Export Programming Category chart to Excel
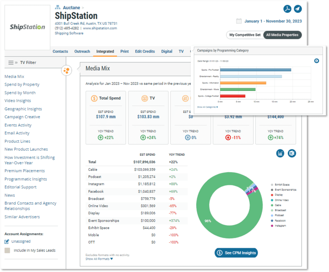The width and height of the screenshot is (329, 272). pyautogui.click(x=316, y=61)
